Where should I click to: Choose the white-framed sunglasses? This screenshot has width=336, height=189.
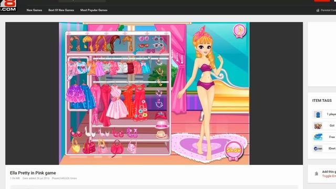[x=158, y=45]
